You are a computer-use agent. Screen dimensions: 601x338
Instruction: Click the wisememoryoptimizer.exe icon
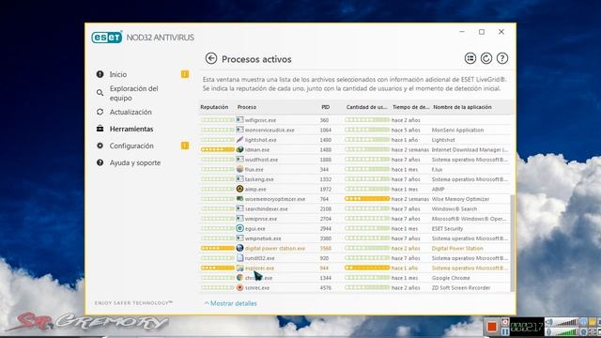click(240, 199)
